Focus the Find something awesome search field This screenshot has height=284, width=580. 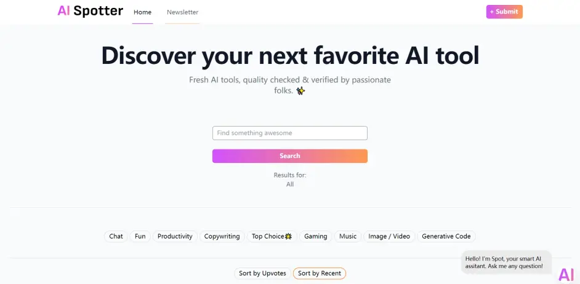(289, 133)
